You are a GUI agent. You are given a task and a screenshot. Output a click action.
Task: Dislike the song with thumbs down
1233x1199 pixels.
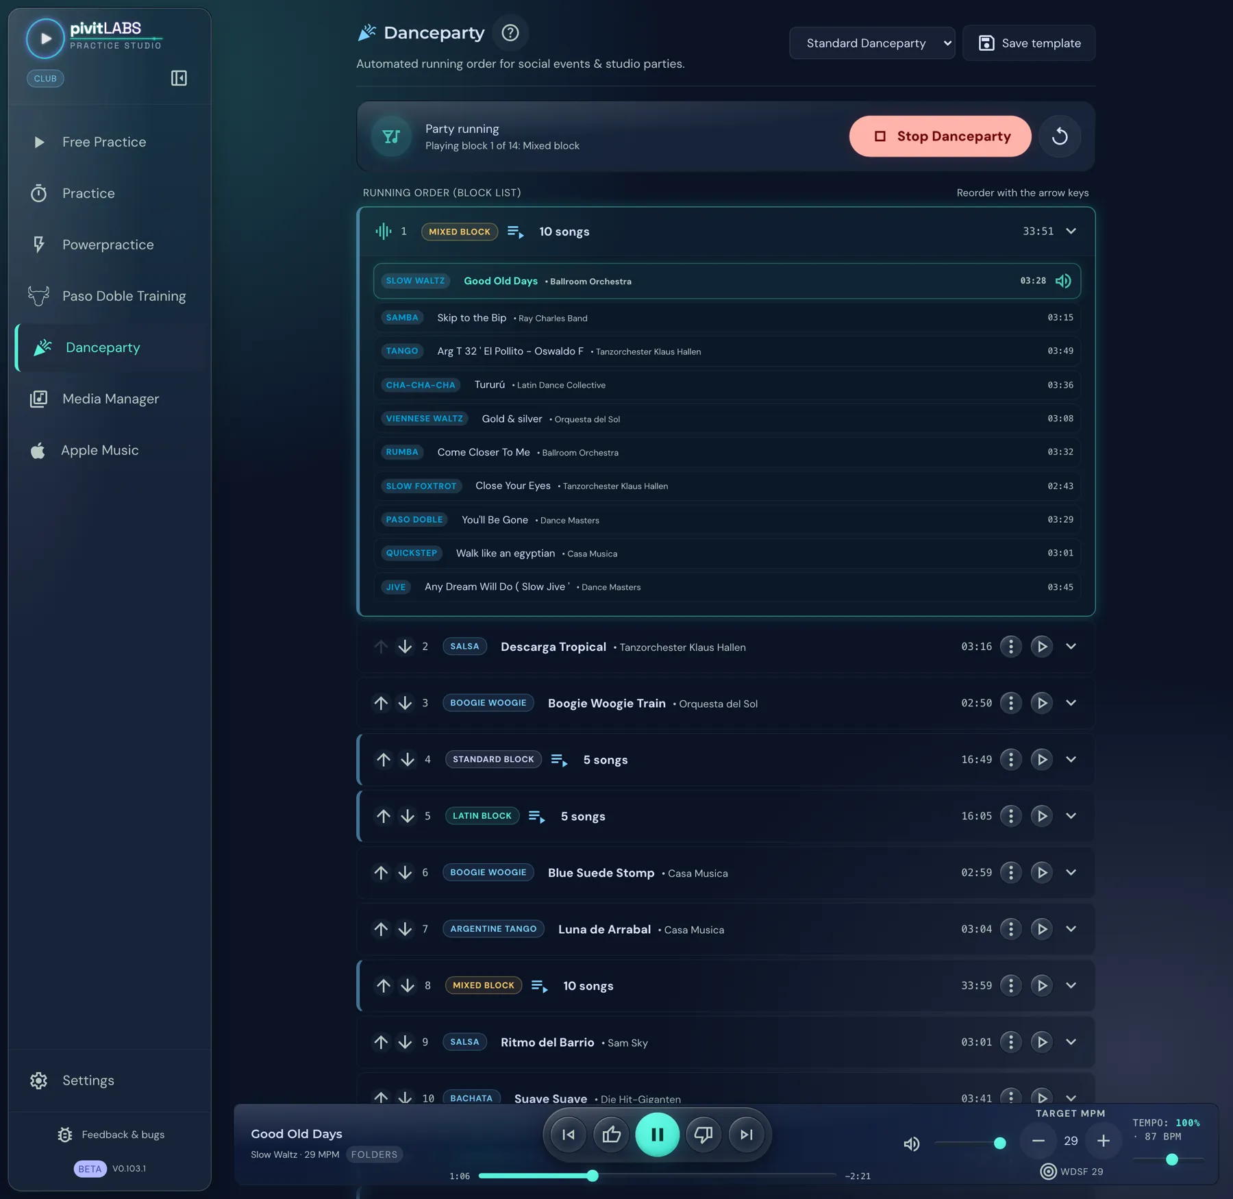point(703,1135)
